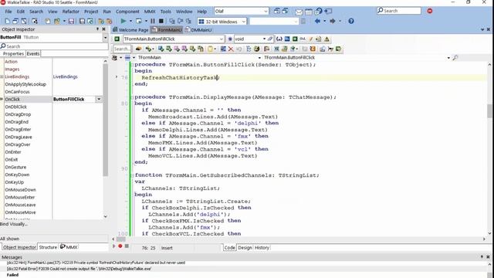The height and width of the screenshot is (278, 494).
Task: Click the blue Back navigation arrow
Action: coord(317,21)
